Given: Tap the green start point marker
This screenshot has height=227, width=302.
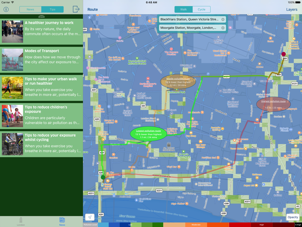Looking at the screenshot, I should pos(103,177).
